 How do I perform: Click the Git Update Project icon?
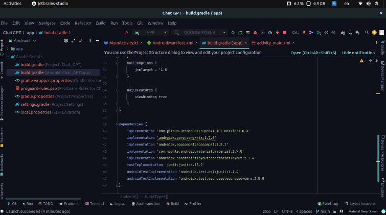pyautogui.click(x=304, y=33)
